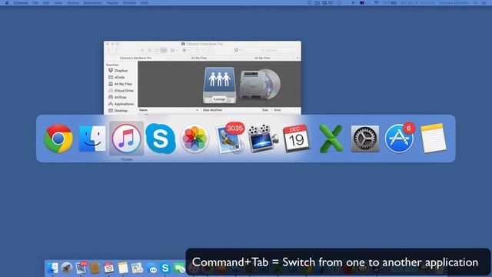Screen dimensions: 492x277
Task: Open Mail from the Dock
Action: pos(81,268)
